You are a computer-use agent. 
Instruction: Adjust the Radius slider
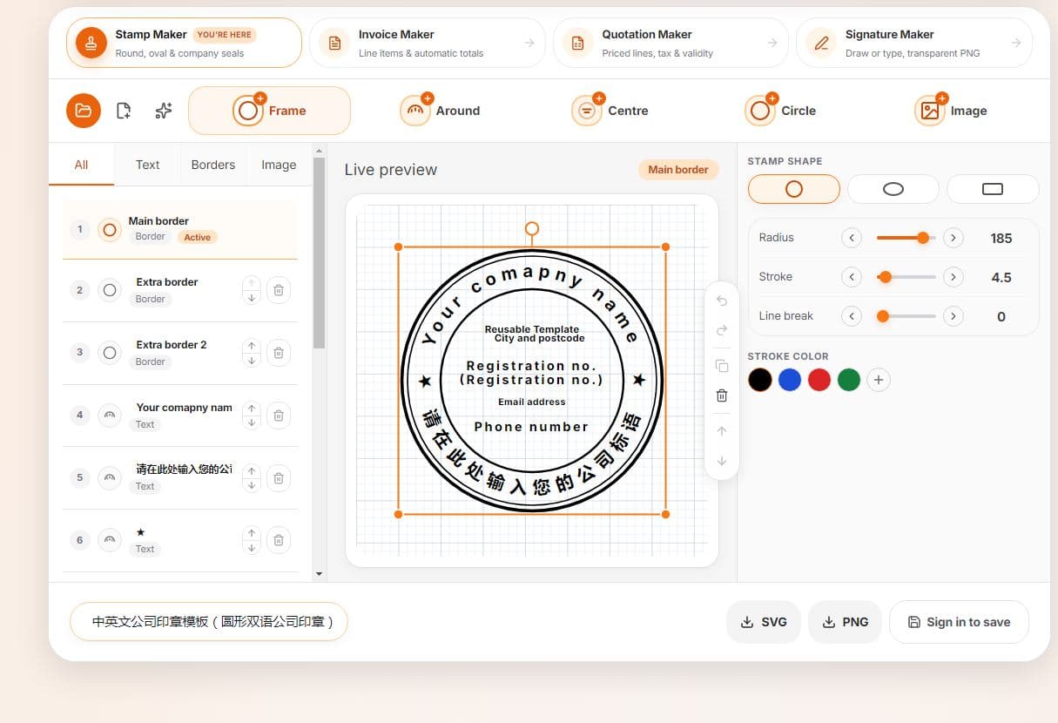tap(906, 238)
